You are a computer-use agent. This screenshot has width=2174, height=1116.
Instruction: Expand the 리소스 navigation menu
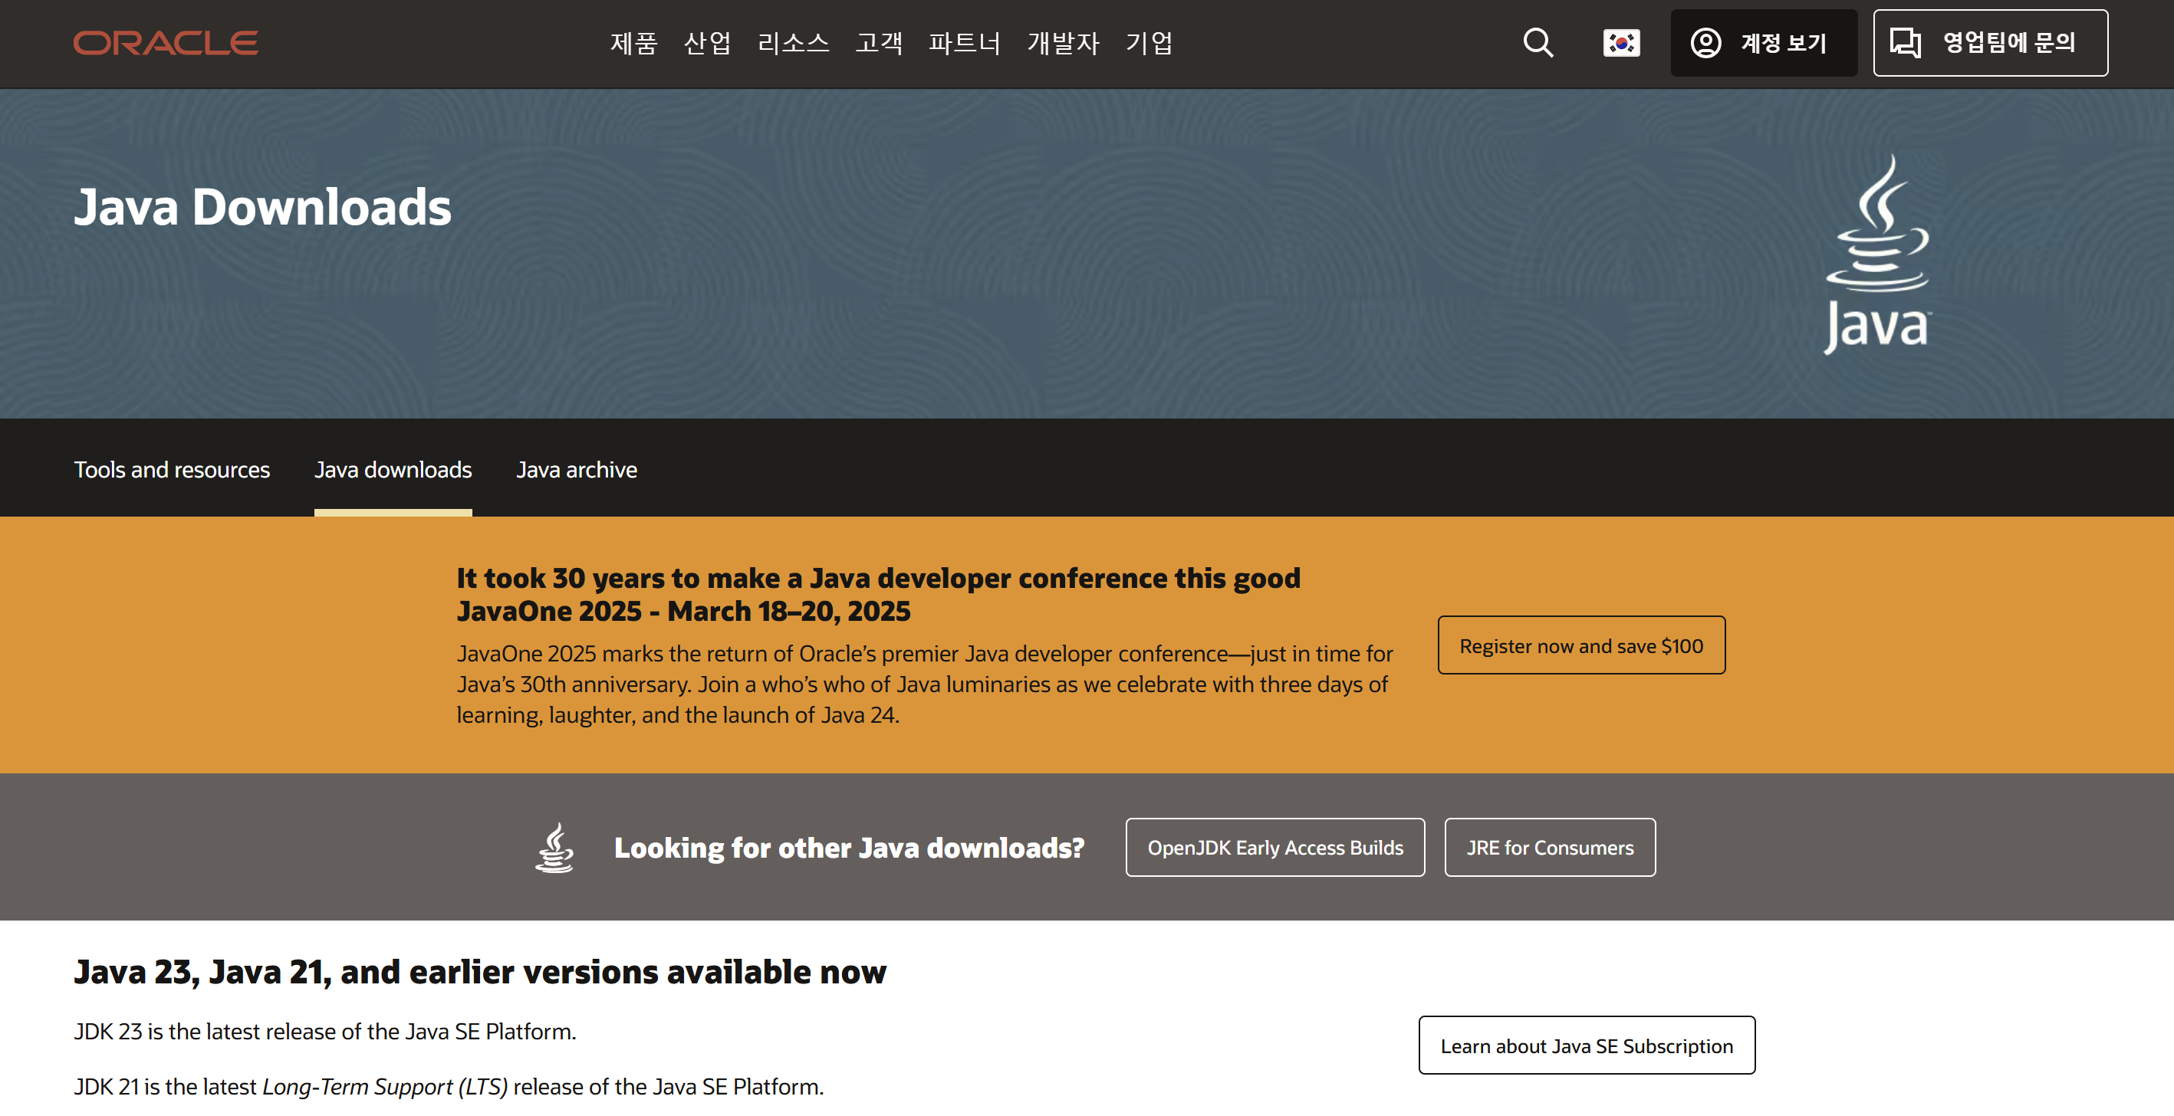(794, 43)
